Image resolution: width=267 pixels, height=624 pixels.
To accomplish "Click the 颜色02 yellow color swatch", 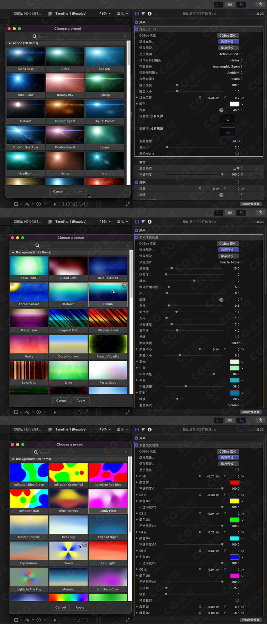I will 235,501.
